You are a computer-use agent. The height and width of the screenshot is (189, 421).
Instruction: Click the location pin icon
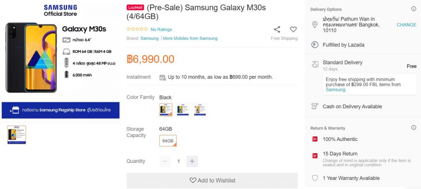[x=315, y=25]
